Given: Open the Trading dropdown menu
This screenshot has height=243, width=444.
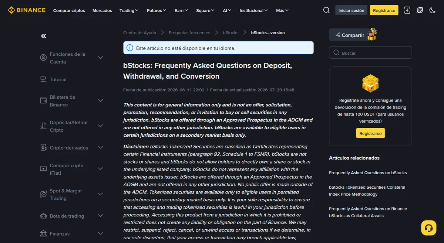Looking at the screenshot, I should [129, 10].
